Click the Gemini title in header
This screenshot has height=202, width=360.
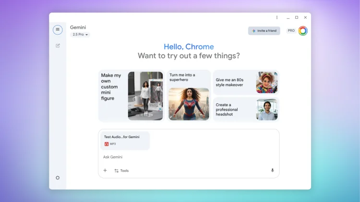pos(78,27)
